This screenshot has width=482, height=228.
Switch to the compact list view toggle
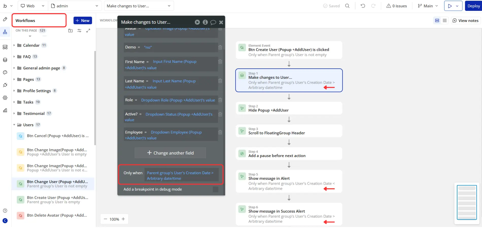(445, 21)
